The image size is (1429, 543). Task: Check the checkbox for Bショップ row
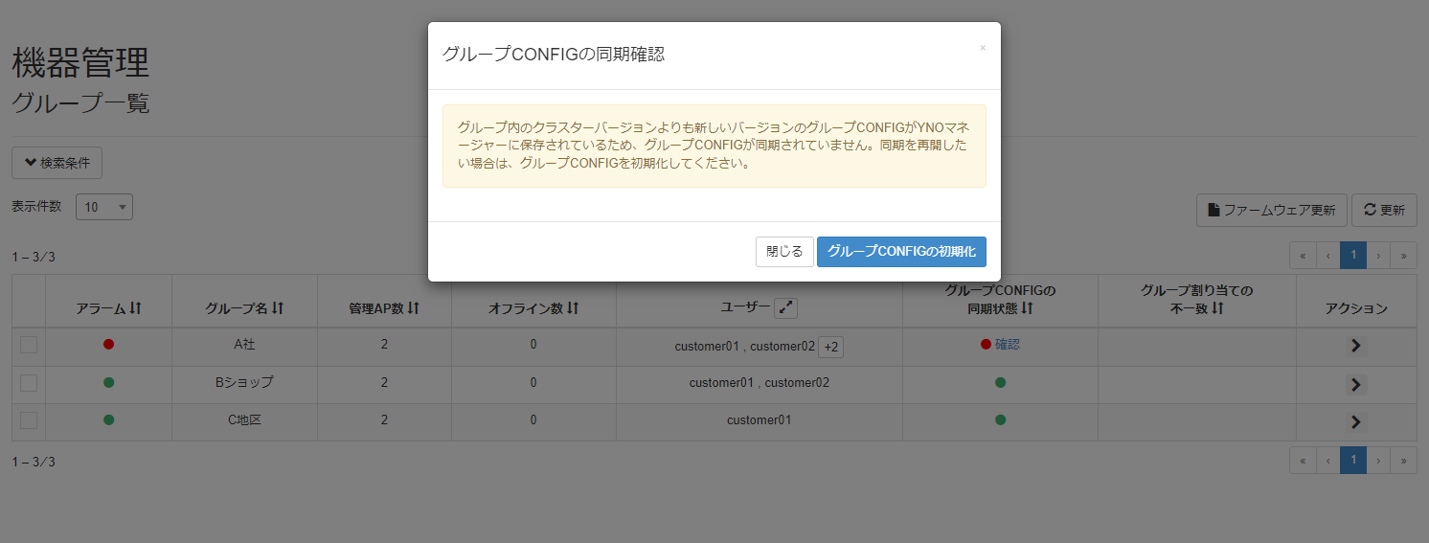[x=29, y=383]
